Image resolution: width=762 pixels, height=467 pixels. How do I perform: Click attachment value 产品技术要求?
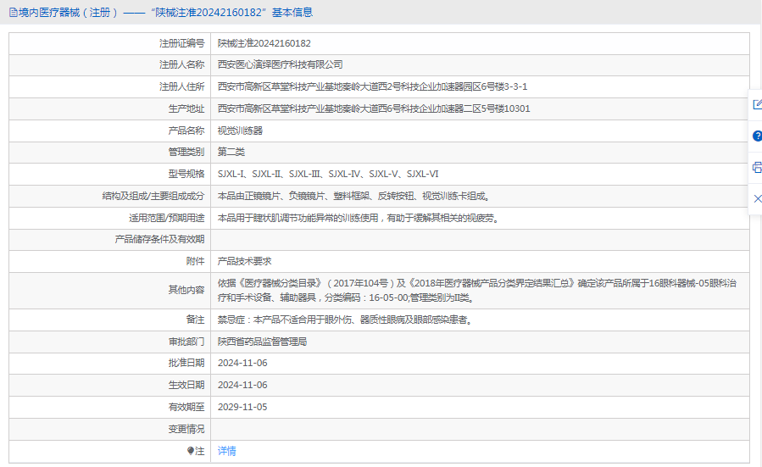(244, 261)
